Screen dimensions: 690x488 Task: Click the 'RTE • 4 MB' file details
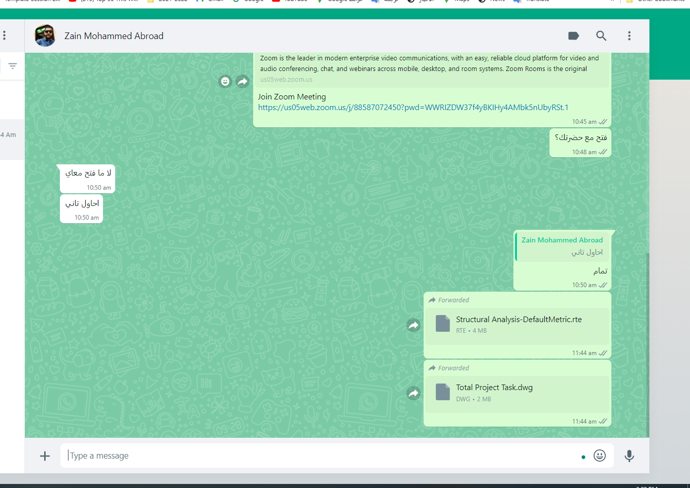tap(471, 331)
